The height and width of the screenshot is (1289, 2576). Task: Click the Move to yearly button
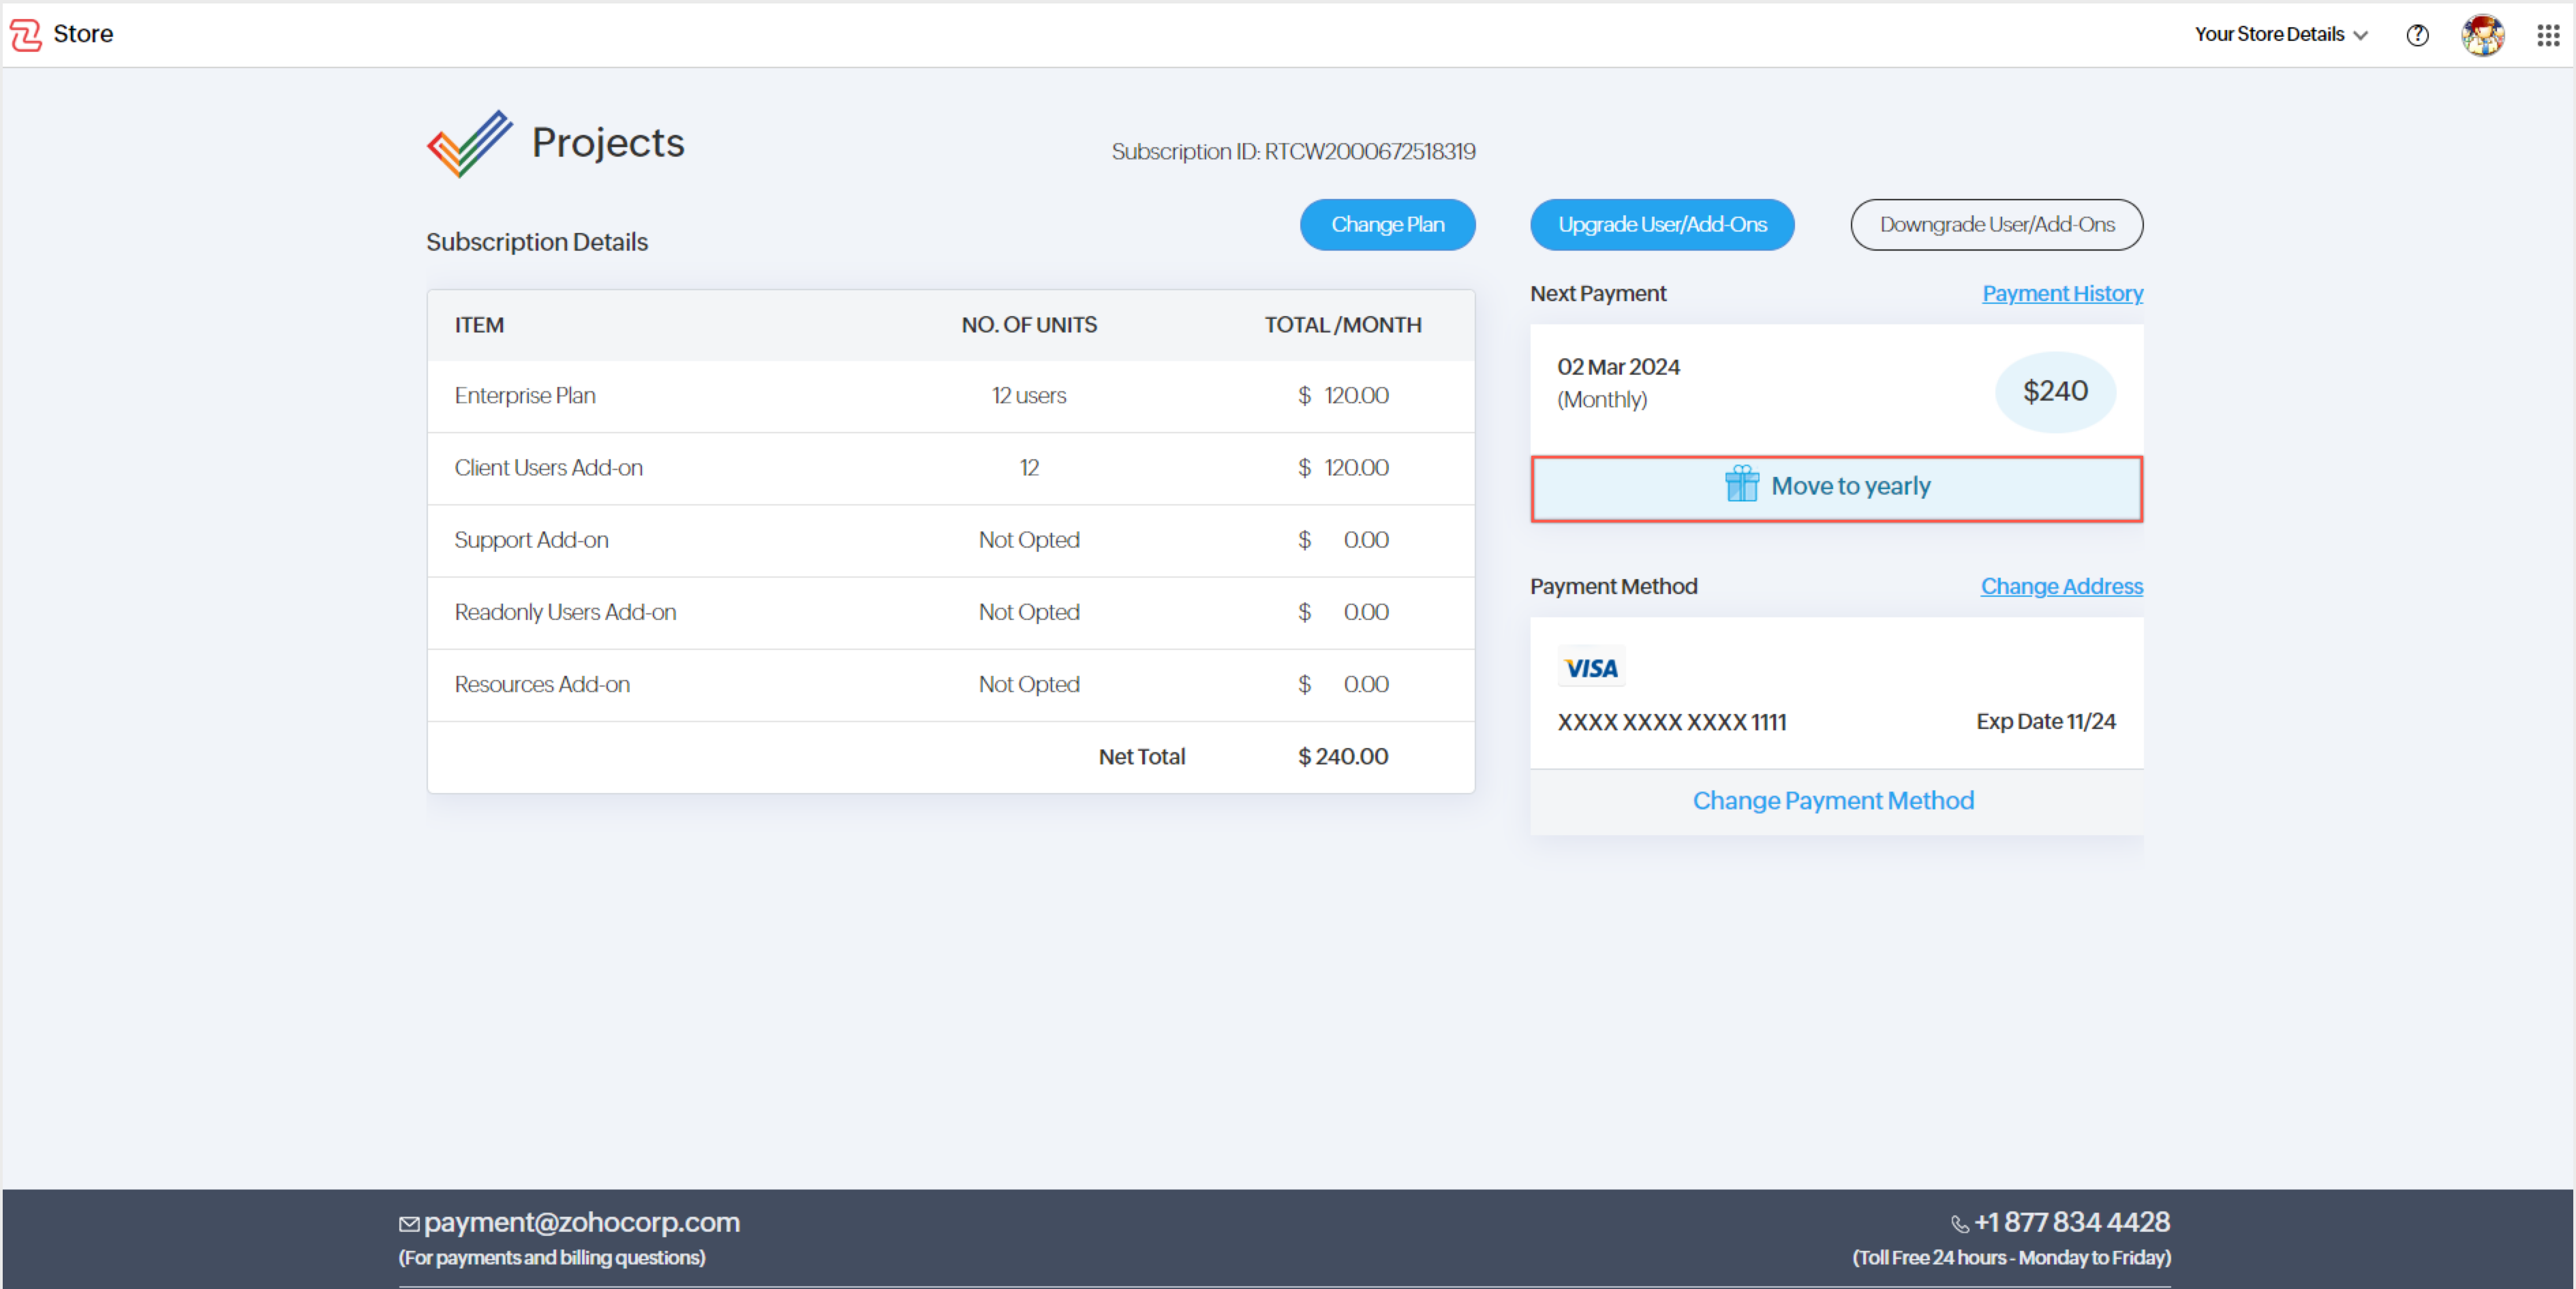pyautogui.click(x=1835, y=487)
